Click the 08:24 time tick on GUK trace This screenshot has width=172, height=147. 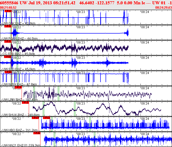point(145,12)
